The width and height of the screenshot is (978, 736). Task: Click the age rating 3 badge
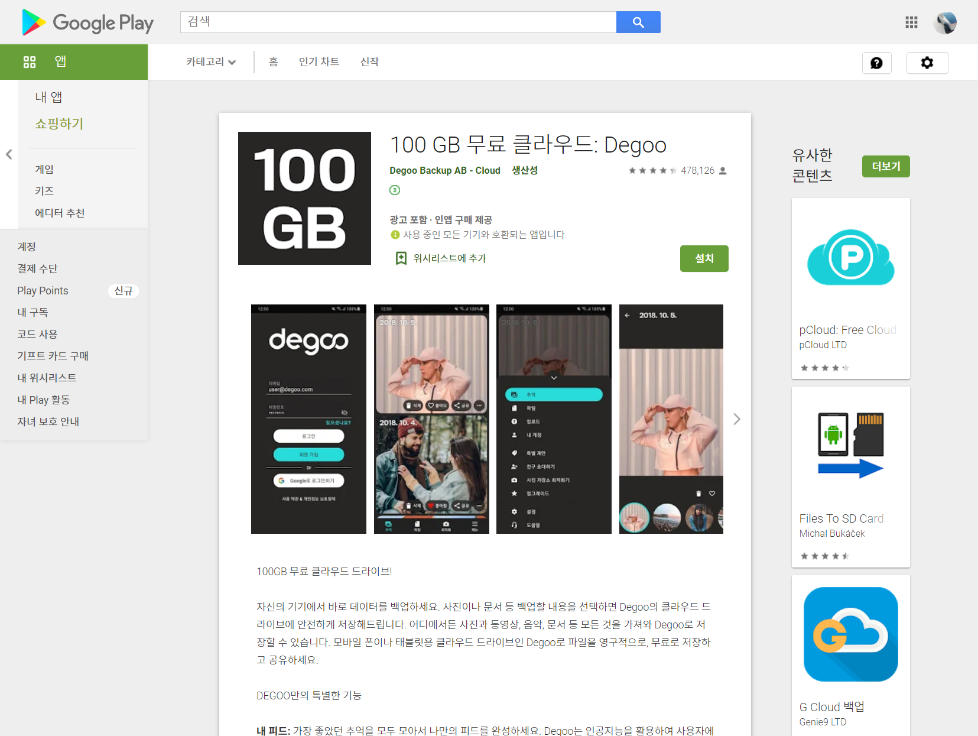tap(395, 190)
